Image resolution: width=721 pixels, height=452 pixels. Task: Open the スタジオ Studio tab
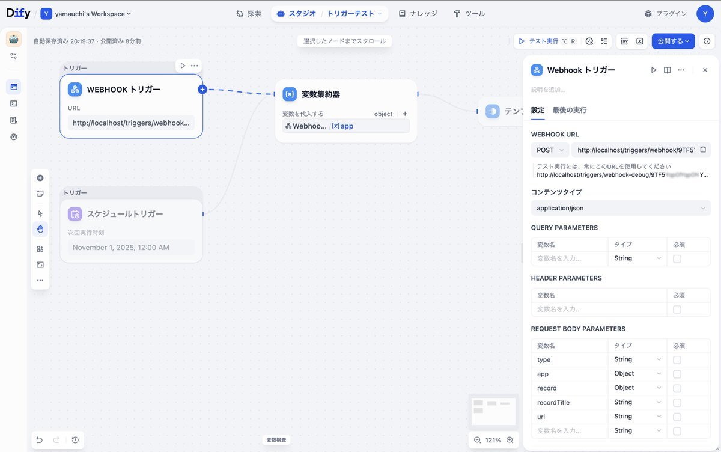pyautogui.click(x=297, y=13)
